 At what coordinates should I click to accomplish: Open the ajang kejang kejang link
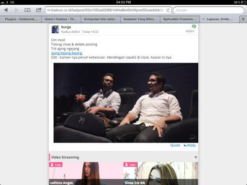point(67,53)
